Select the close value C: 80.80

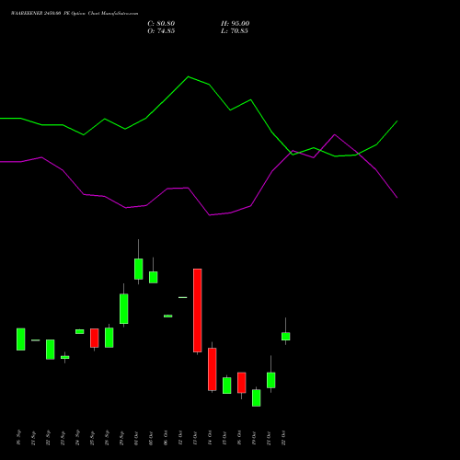tap(161, 24)
